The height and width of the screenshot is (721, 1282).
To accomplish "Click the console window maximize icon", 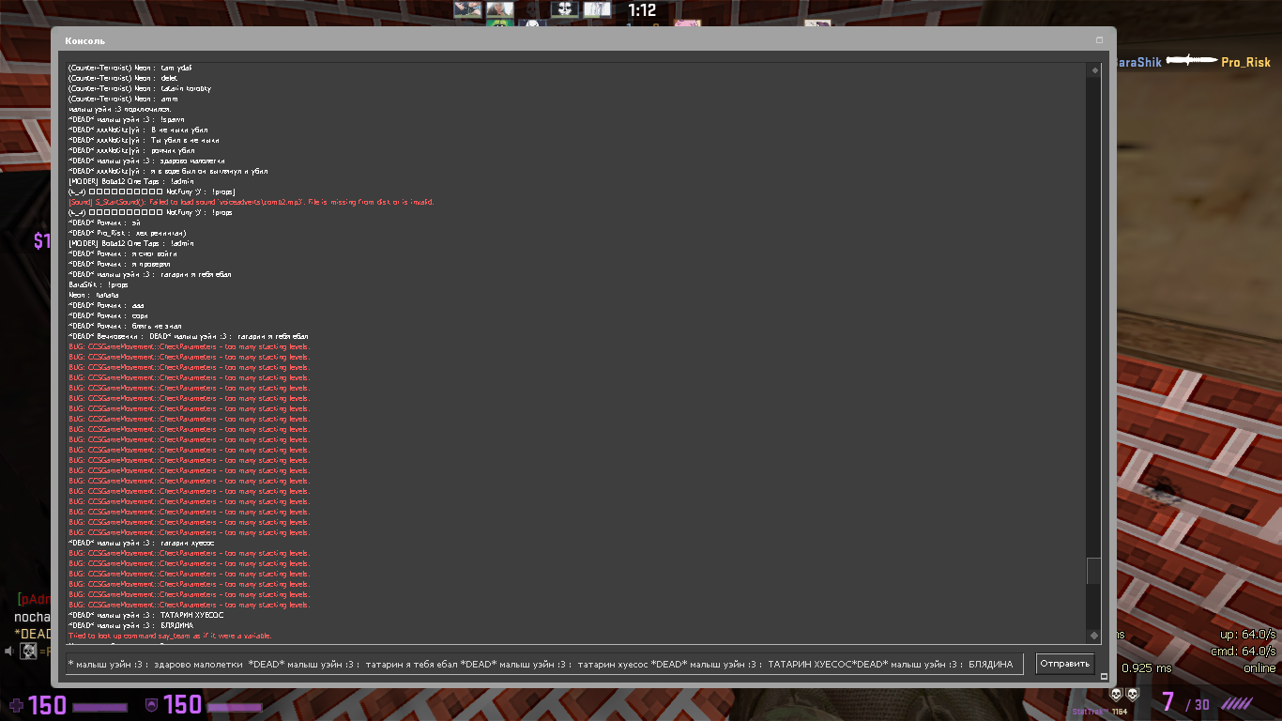I will click(1099, 40).
